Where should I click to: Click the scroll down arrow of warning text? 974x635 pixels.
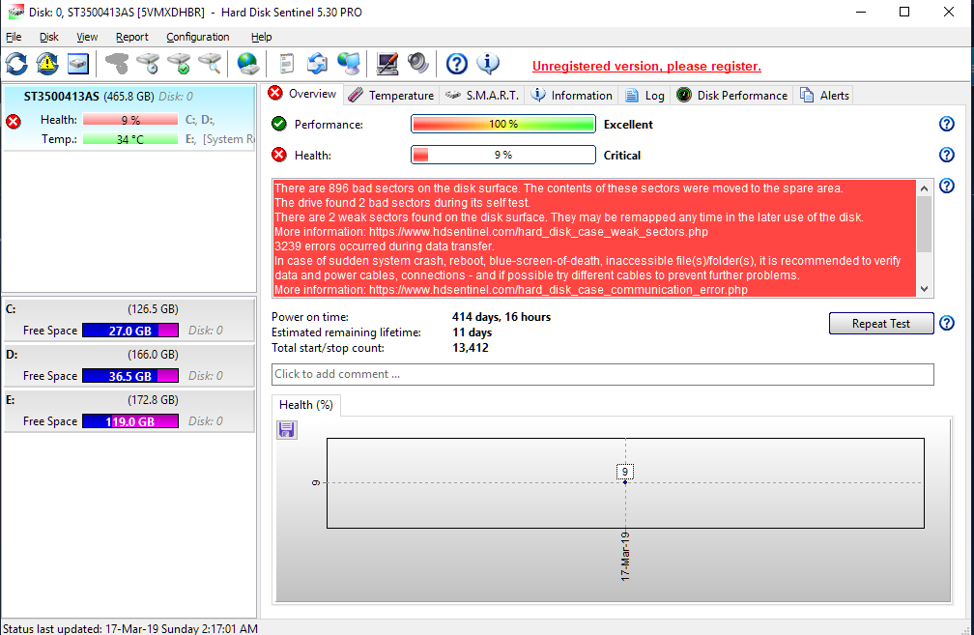(925, 289)
